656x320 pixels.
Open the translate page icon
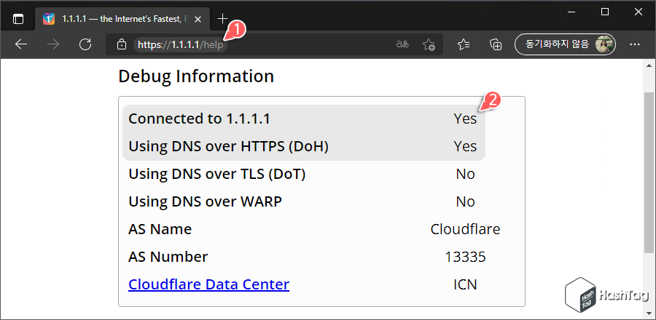[402, 44]
